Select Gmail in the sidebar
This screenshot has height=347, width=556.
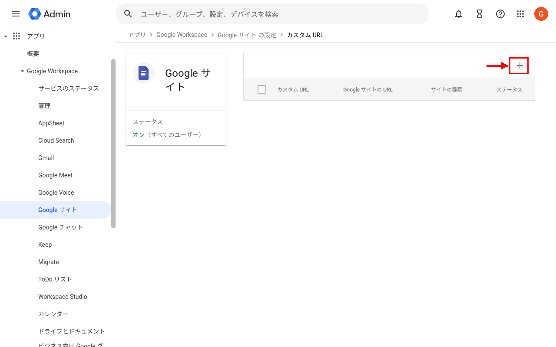(46, 157)
